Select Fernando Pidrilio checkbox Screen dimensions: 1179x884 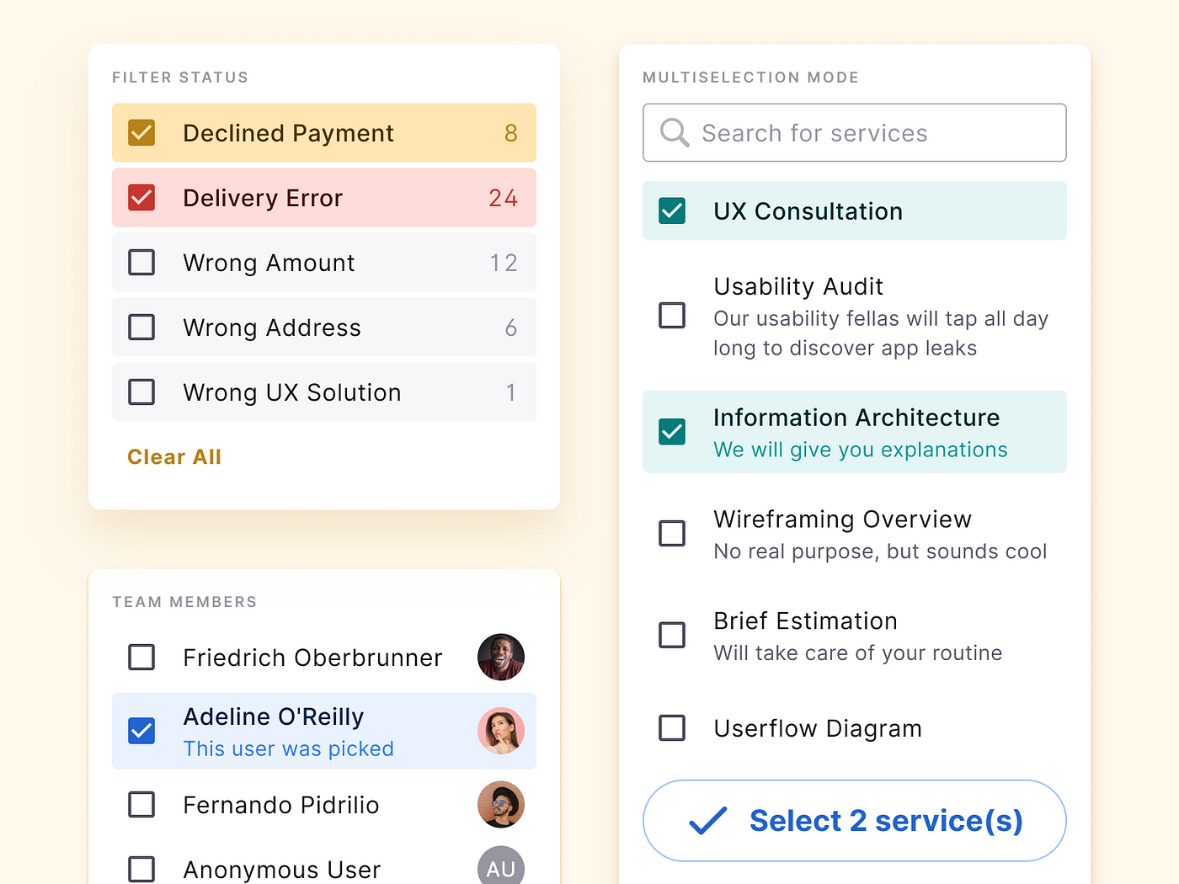(141, 805)
